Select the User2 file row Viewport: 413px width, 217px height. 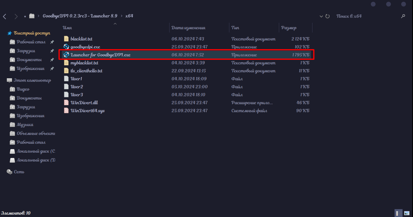click(x=77, y=87)
